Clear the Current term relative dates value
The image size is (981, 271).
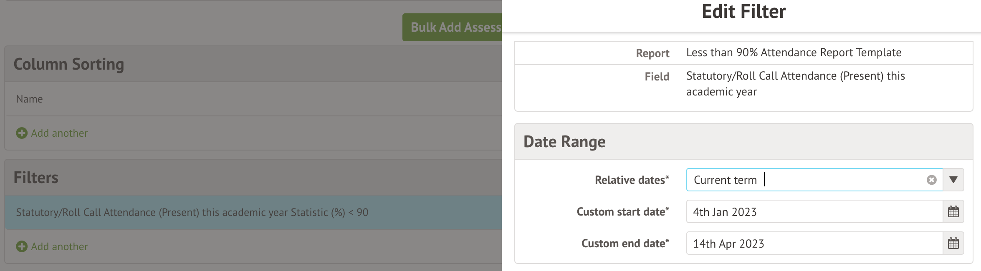pyautogui.click(x=931, y=180)
